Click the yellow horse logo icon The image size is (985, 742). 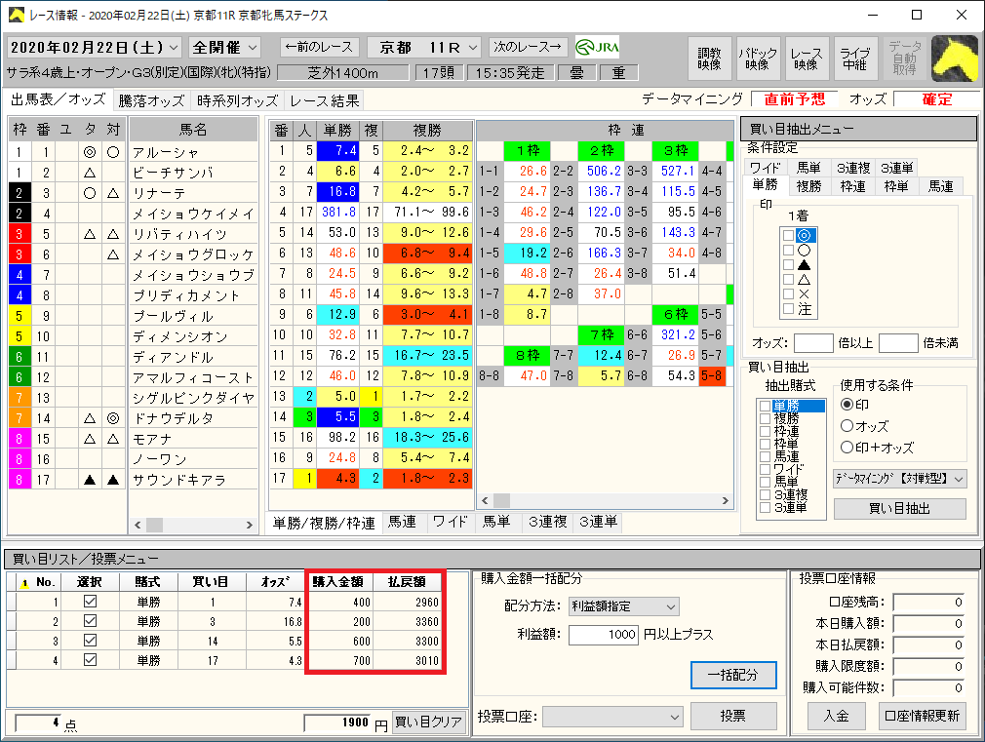click(x=955, y=59)
